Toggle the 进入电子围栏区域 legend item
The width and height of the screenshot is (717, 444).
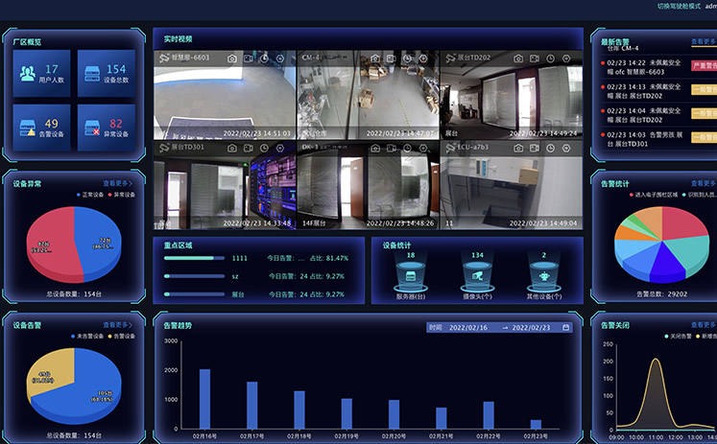click(x=654, y=195)
